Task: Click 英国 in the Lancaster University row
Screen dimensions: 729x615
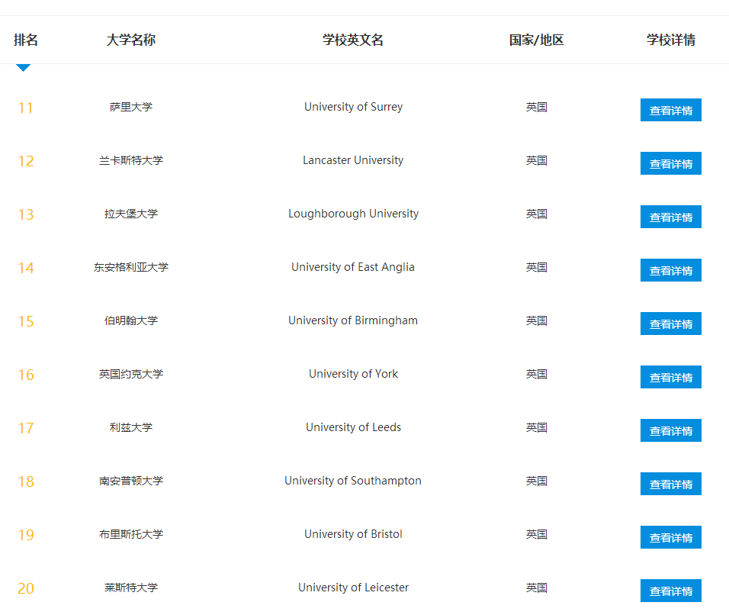Action: tap(537, 160)
